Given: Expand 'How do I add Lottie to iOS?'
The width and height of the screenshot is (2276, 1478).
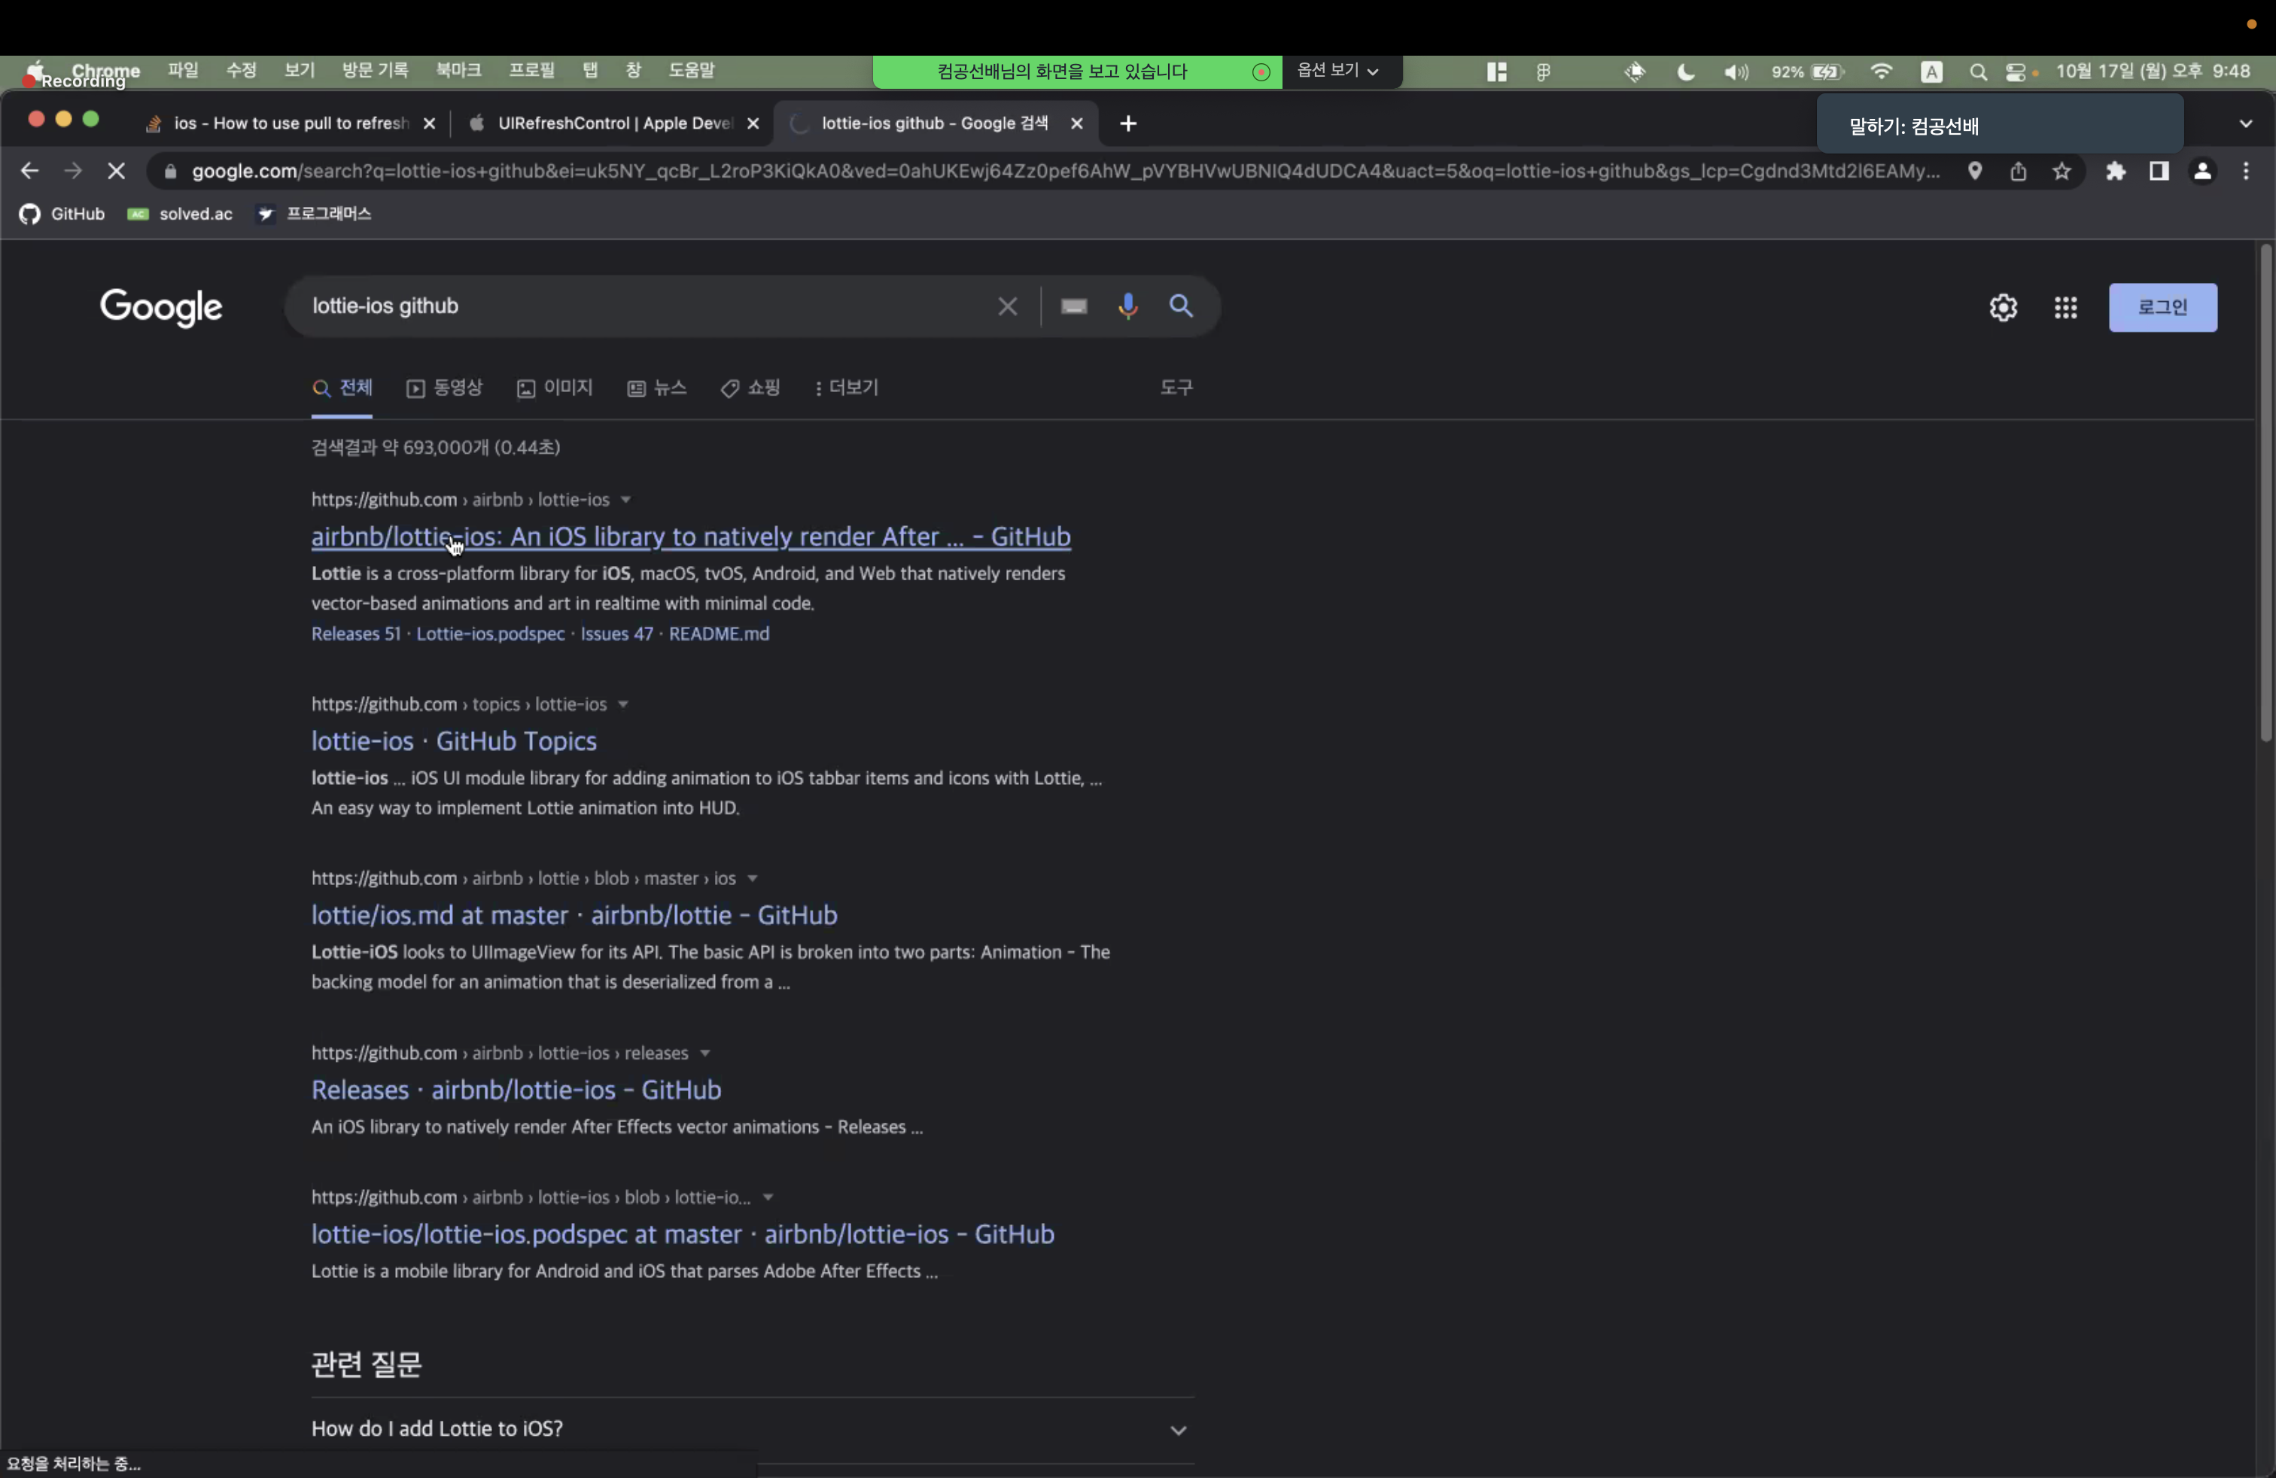Looking at the screenshot, I should click(x=753, y=1429).
